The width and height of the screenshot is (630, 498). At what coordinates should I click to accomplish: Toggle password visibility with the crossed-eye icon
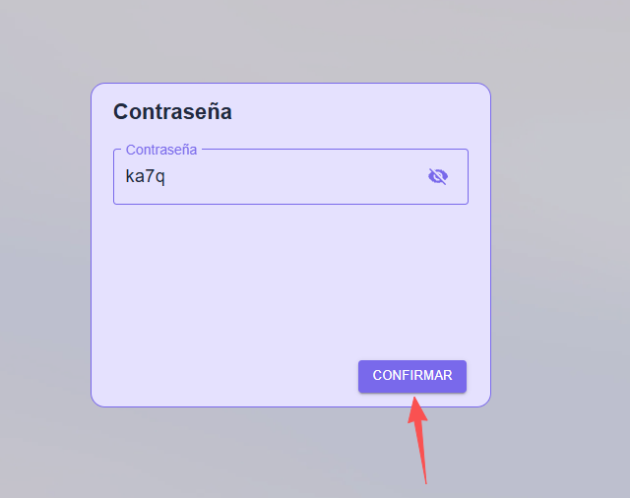click(438, 176)
